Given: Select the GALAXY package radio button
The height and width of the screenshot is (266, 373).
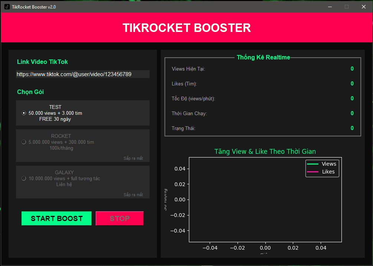Looking at the screenshot, I should click(24, 178).
